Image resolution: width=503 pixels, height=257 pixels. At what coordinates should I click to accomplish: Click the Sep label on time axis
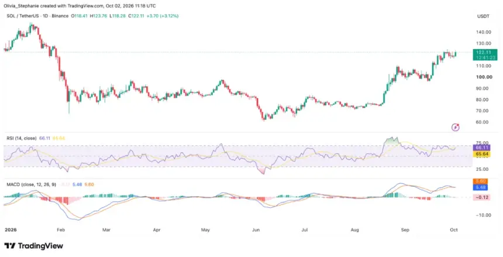click(x=405, y=230)
